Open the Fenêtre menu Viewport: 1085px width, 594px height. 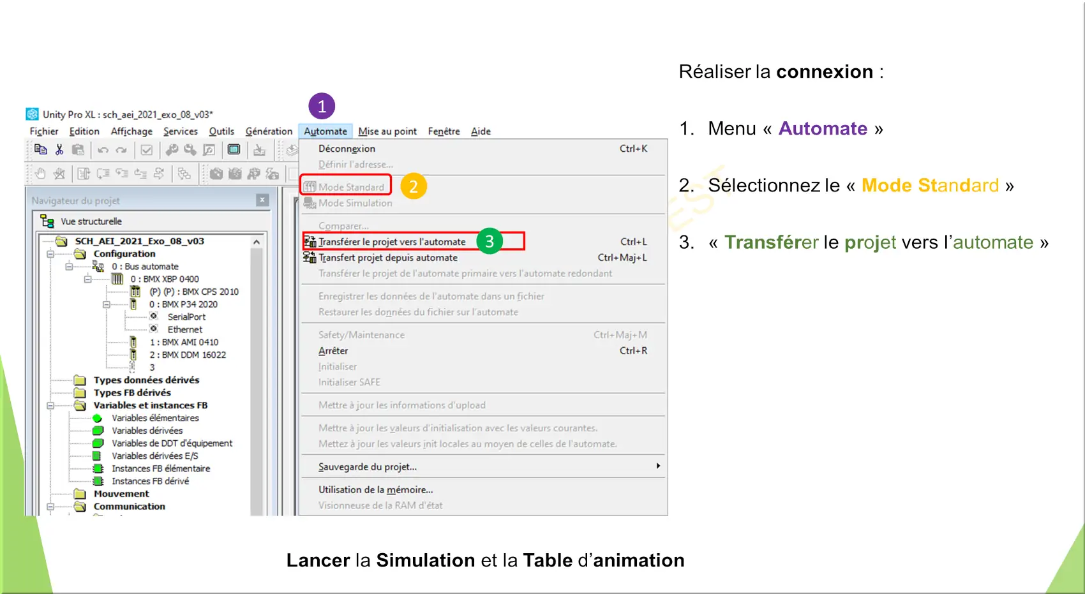coord(444,131)
